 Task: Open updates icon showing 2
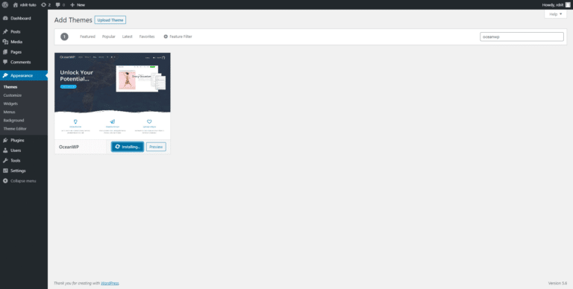point(44,4)
